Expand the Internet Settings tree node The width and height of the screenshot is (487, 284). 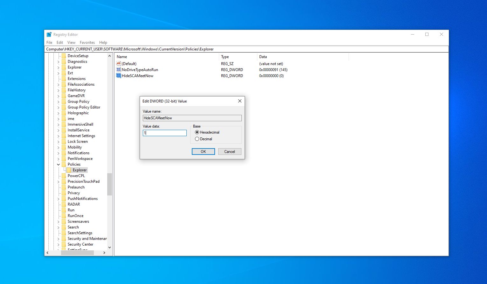coord(59,136)
